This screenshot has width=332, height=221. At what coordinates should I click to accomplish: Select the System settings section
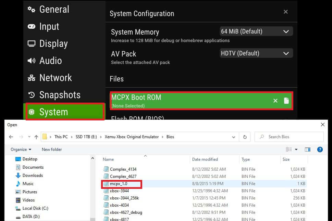tap(65, 112)
